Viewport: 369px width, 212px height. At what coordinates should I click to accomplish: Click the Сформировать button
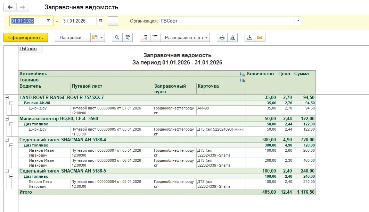[26, 37]
